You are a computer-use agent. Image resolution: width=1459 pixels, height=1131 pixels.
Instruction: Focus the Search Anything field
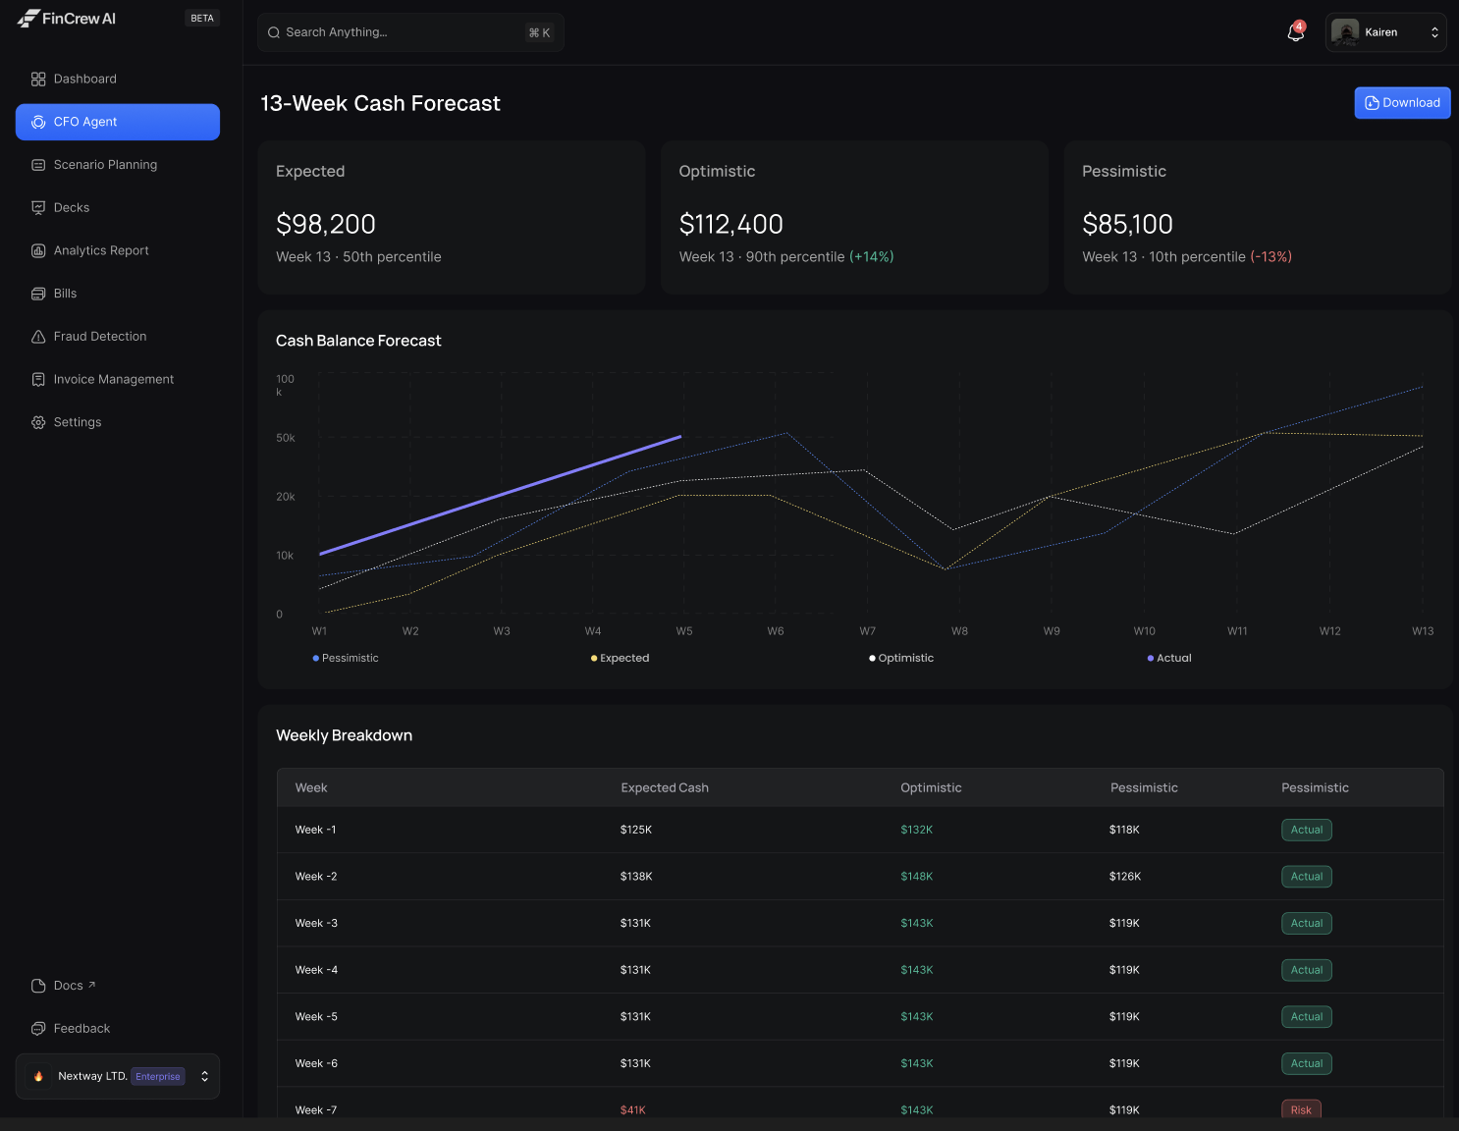coord(410,32)
